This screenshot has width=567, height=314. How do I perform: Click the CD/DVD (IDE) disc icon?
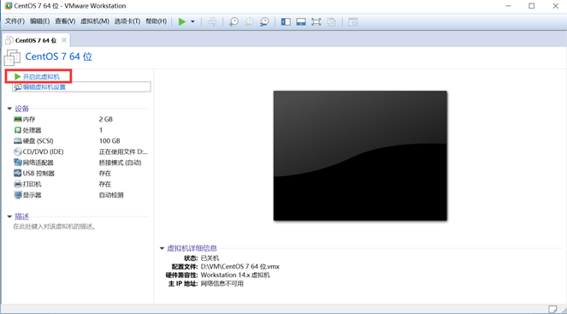click(18, 151)
